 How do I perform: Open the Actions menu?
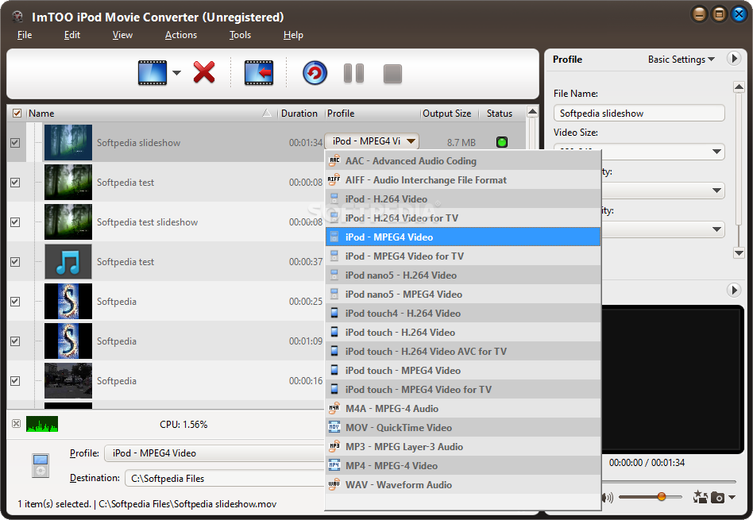(x=181, y=35)
